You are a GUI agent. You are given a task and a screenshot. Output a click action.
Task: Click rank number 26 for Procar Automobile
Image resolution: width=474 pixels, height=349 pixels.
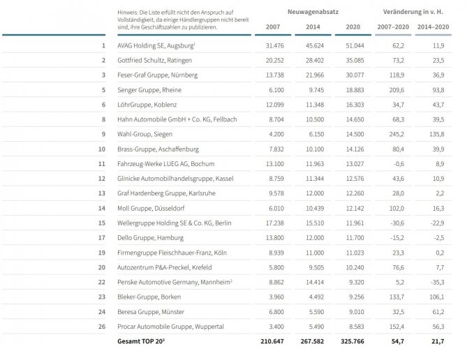pyautogui.click(x=101, y=325)
